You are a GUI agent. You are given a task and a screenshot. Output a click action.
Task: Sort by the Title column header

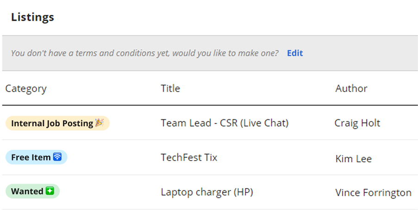170,88
